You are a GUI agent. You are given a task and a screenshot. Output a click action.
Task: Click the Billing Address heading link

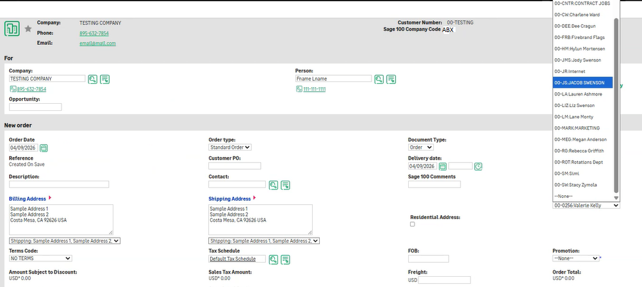tap(27, 199)
